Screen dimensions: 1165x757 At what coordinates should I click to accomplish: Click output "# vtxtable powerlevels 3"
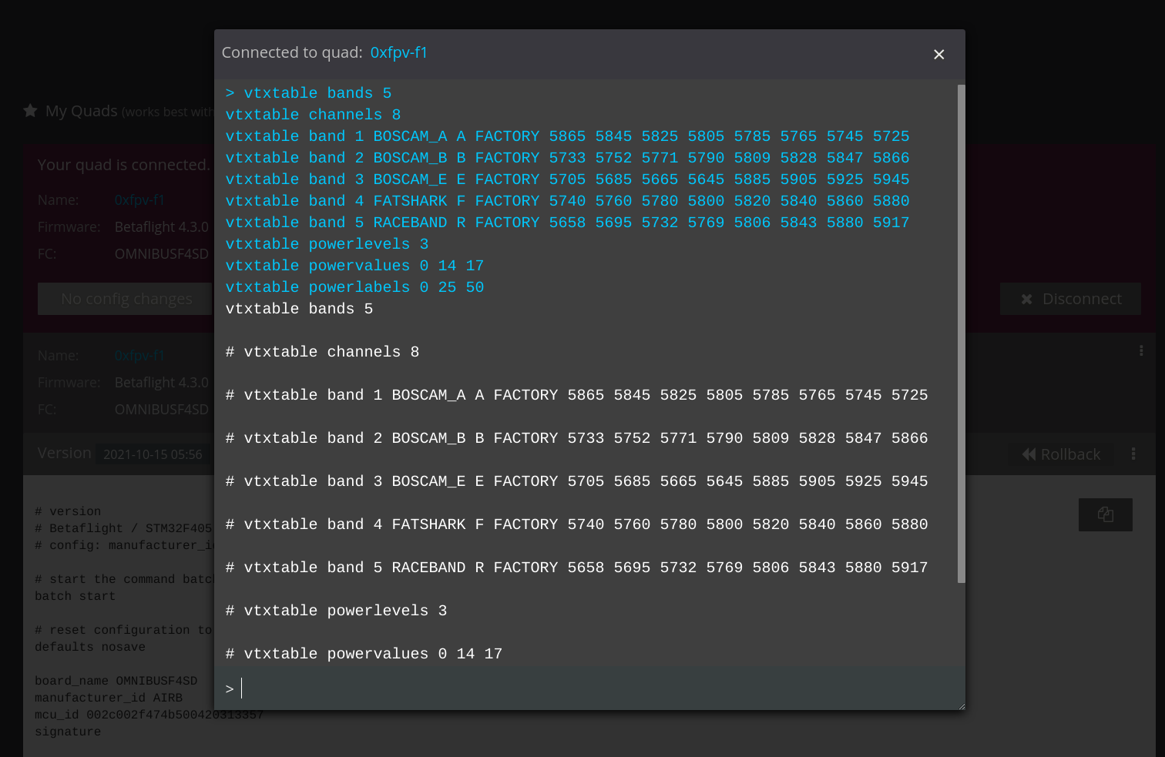click(336, 611)
